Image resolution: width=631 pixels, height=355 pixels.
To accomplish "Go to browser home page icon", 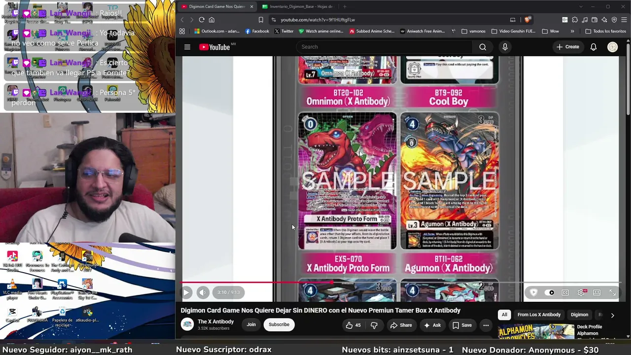I will pos(211,20).
